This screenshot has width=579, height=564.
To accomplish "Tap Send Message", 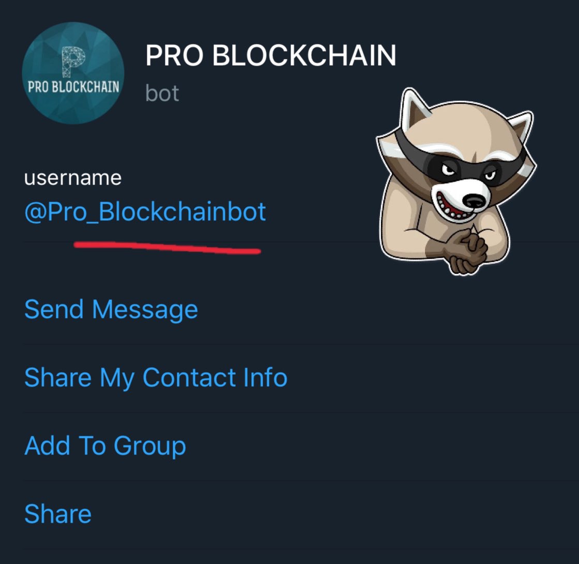I will (x=111, y=310).
